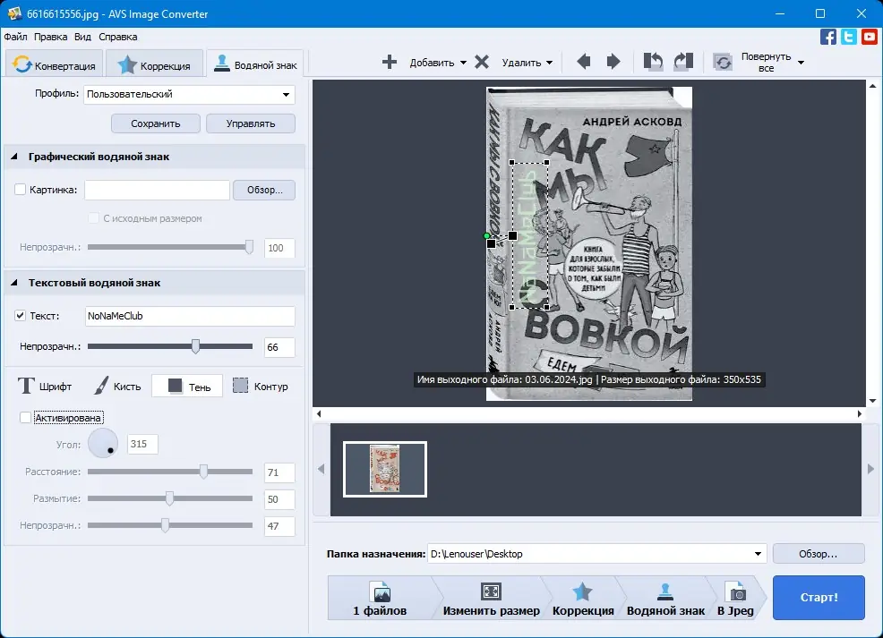Open the Правка menu

tap(50, 37)
